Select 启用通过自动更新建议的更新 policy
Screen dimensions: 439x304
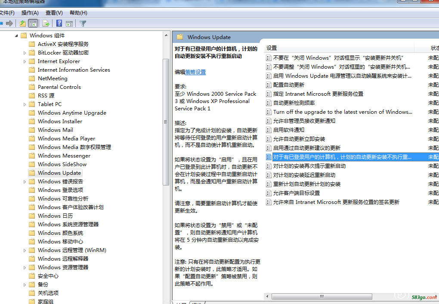click(x=307, y=148)
